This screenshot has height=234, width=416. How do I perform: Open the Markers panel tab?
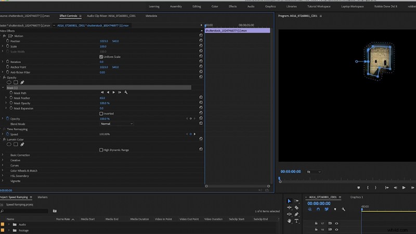pyautogui.click(x=43, y=197)
